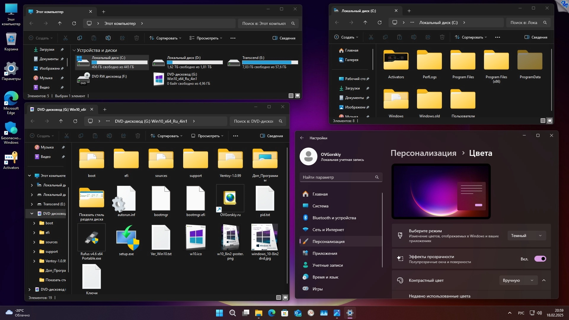
Task: Expand the Transcend (E:) tree node
Action: point(32,204)
